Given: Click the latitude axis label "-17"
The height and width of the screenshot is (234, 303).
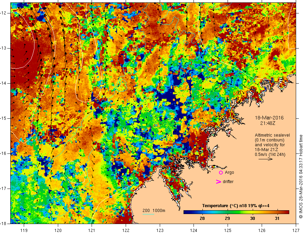Looking at the screenshot, I should tap(3, 189).
